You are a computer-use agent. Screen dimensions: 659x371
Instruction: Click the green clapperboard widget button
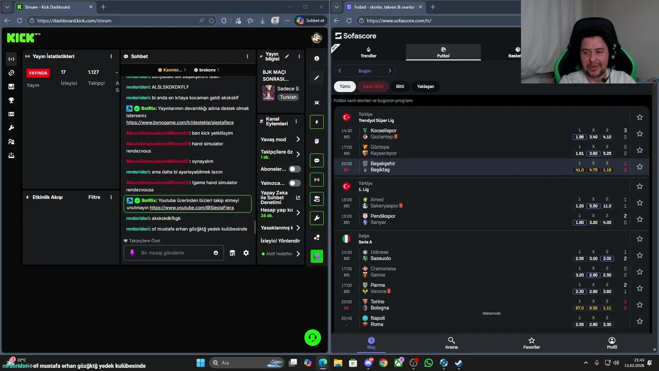[317, 256]
